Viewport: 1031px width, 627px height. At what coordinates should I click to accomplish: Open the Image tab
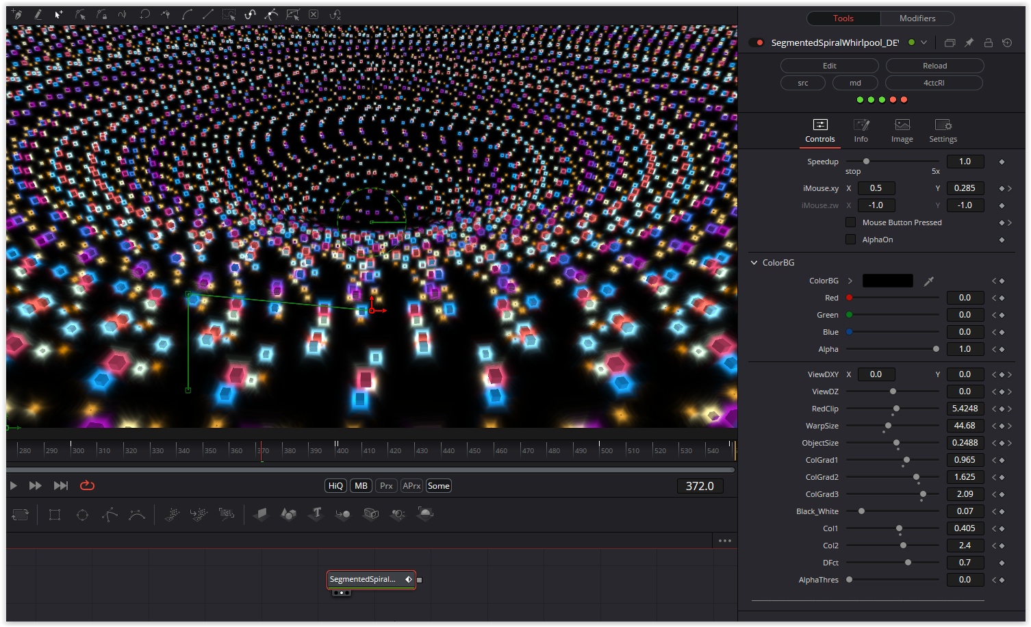pos(902,131)
